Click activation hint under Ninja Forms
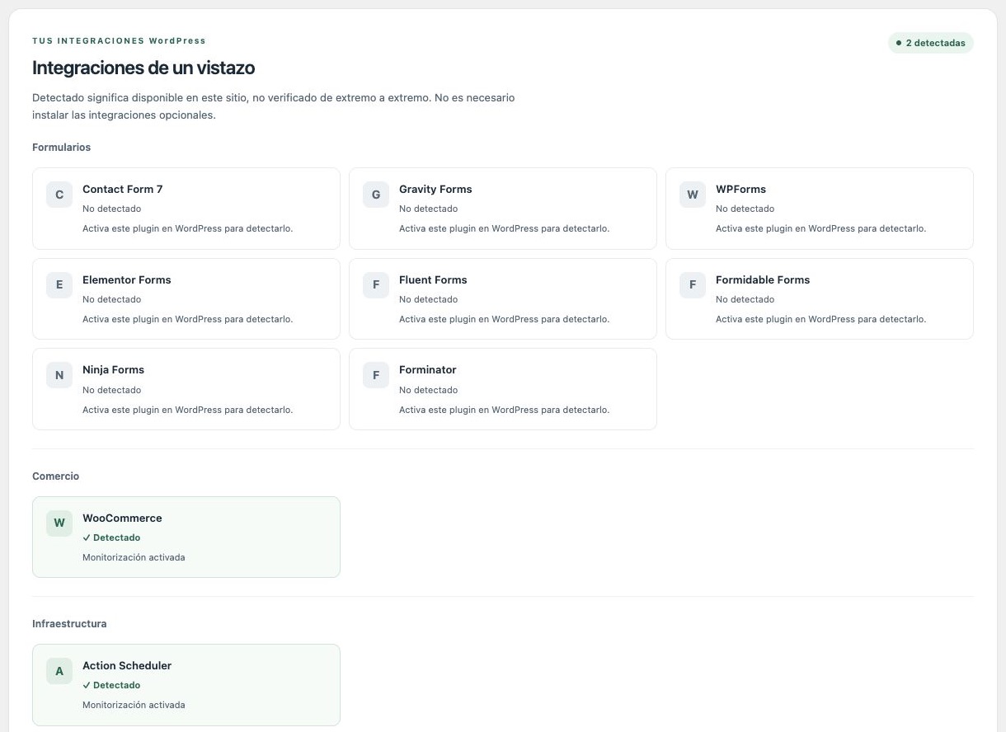The width and height of the screenshot is (1006, 732). pyautogui.click(x=187, y=410)
